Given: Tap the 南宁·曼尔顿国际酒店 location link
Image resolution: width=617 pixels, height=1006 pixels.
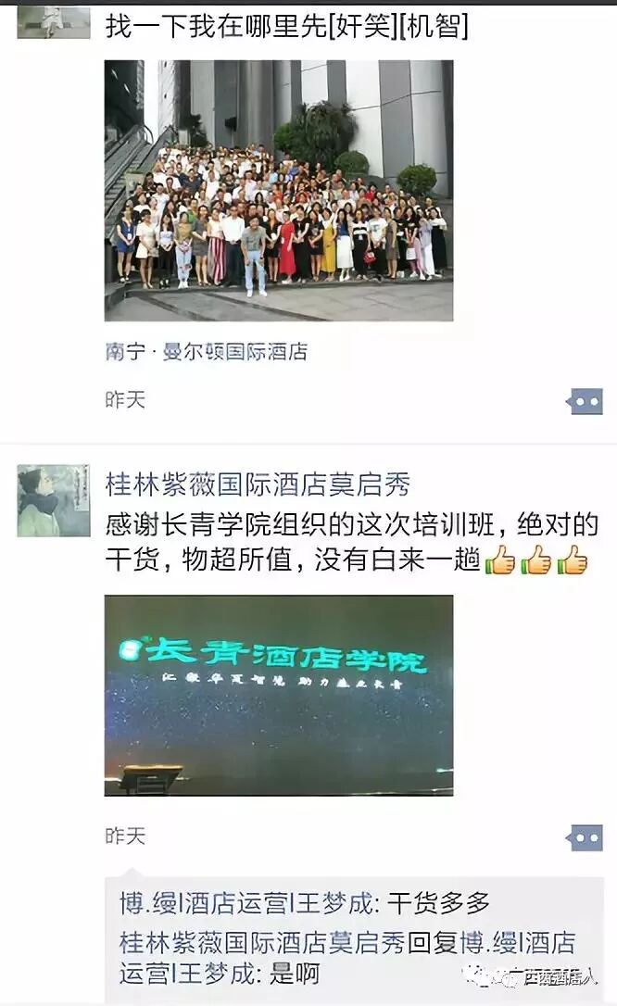Looking at the screenshot, I should click(x=207, y=352).
